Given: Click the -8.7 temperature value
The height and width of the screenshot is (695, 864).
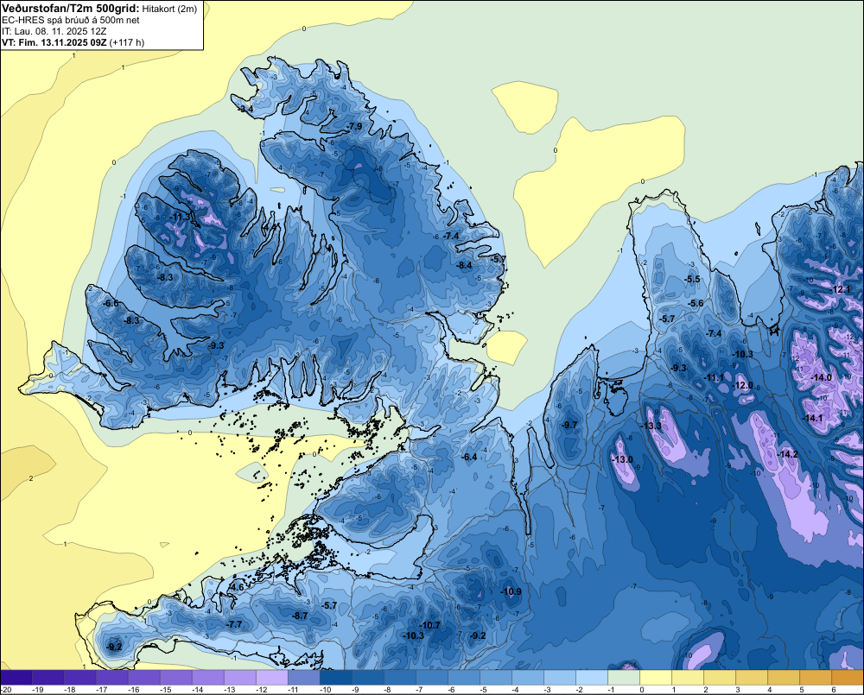Looking at the screenshot, I should [x=300, y=616].
